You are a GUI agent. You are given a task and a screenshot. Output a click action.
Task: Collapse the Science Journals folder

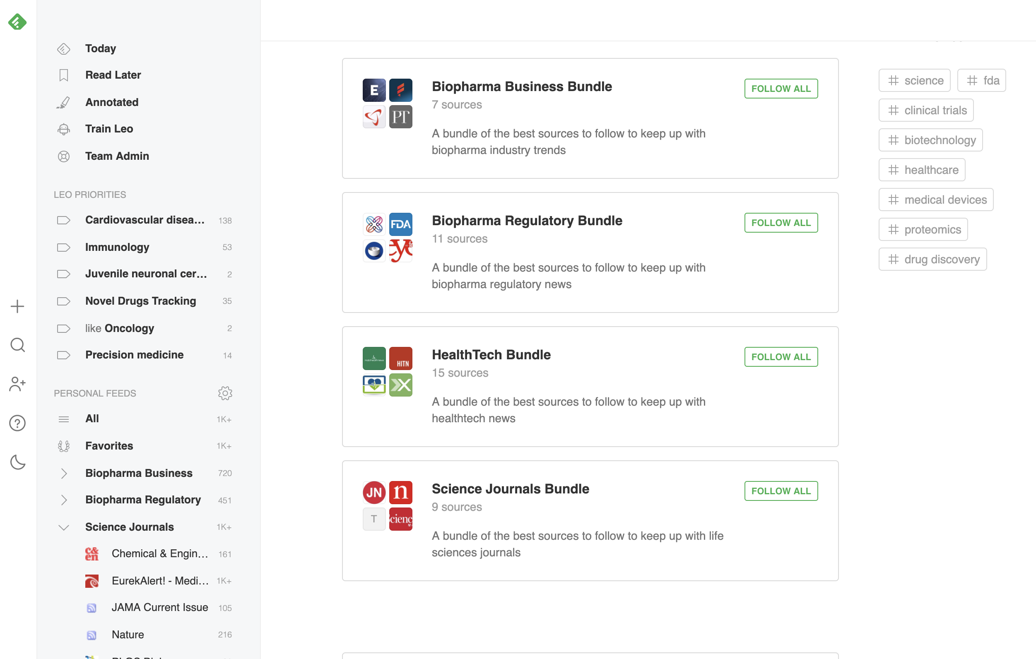click(64, 527)
